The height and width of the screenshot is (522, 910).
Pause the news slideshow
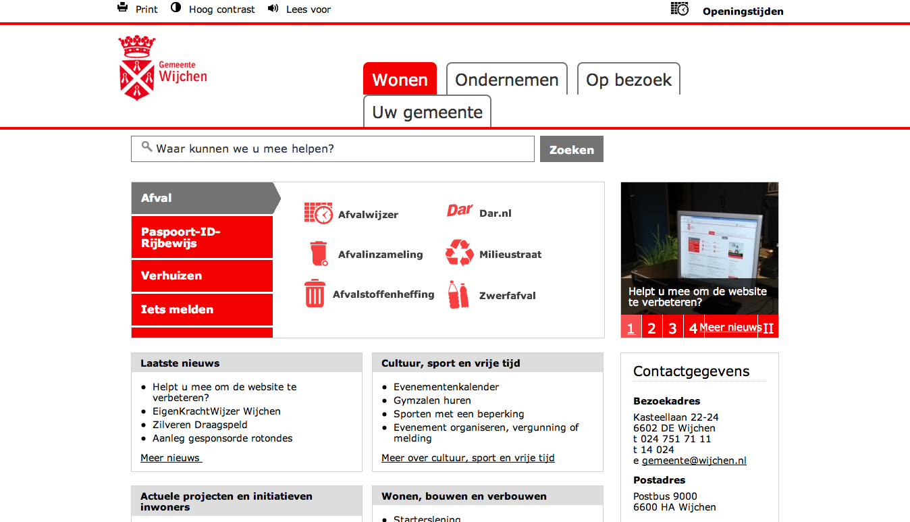click(768, 328)
